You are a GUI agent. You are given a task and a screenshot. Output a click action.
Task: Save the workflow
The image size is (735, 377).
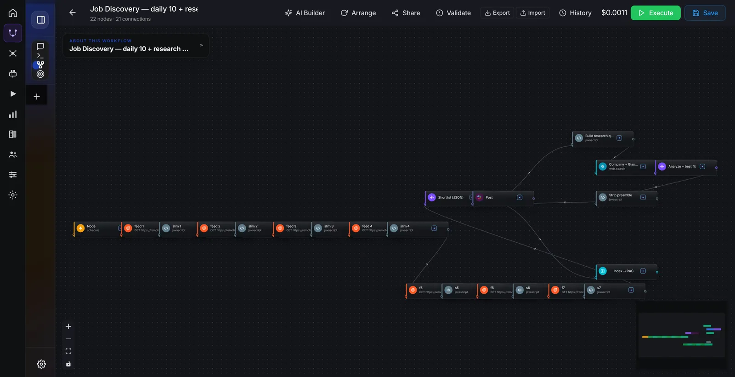pyautogui.click(x=705, y=13)
